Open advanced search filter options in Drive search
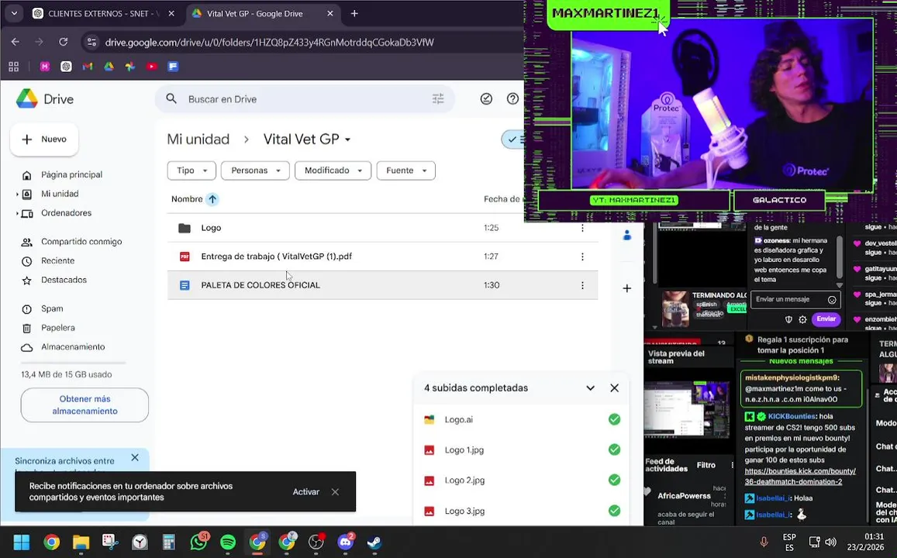The height and width of the screenshot is (558, 897). click(x=437, y=99)
